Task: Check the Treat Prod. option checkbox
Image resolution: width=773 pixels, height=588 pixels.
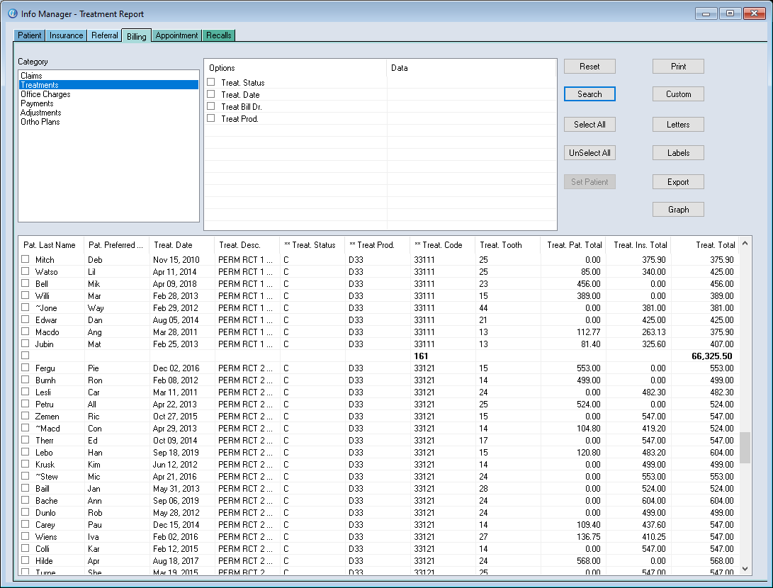Action: coord(211,118)
